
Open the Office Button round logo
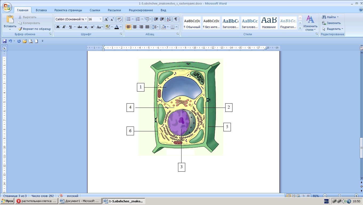click(x=7, y=7)
